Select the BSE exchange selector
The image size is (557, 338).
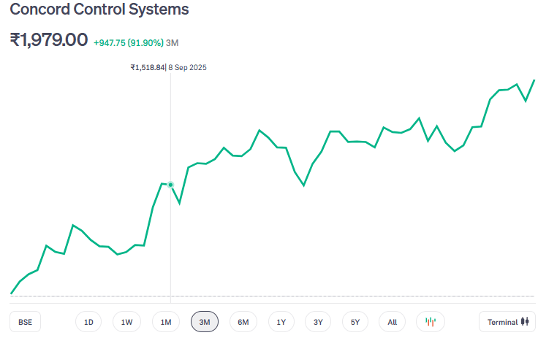26,322
